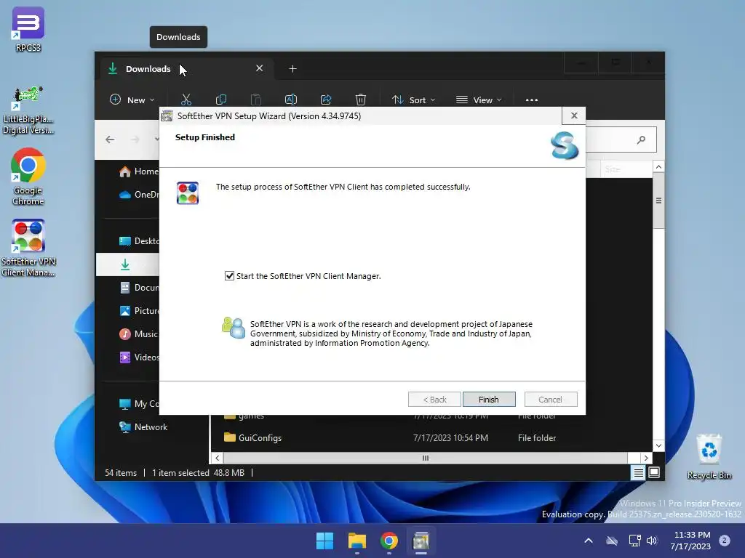Close the SoftEther VPN Setup Wizard dialog
The image size is (745, 558).
tap(574, 116)
